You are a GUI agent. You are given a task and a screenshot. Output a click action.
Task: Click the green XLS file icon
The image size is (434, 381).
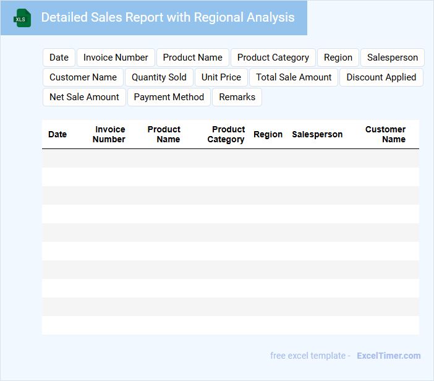point(22,18)
